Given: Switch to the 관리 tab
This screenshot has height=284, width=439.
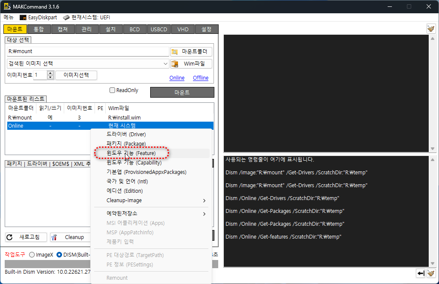Looking at the screenshot, I should pyautogui.click(x=87, y=29).
